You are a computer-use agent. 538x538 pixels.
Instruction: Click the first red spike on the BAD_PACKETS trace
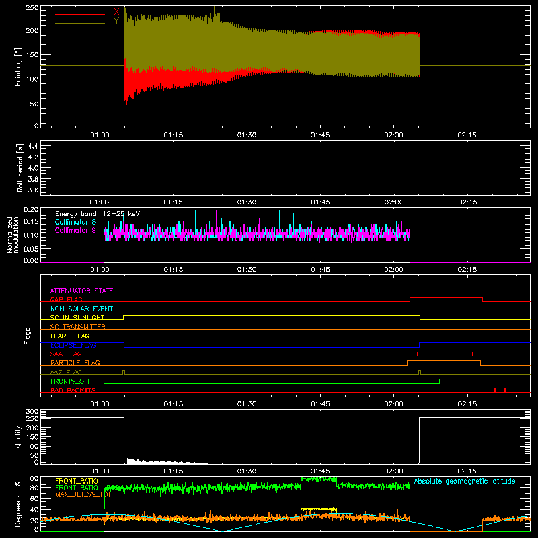click(x=495, y=390)
